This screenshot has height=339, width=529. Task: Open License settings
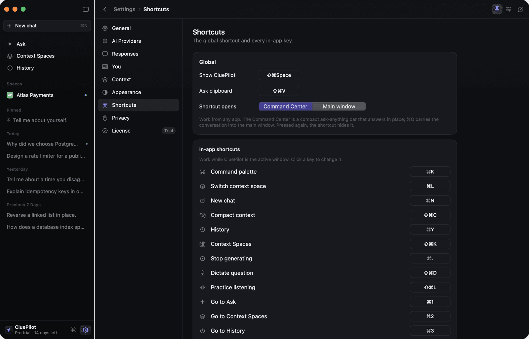(x=139, y=131)
